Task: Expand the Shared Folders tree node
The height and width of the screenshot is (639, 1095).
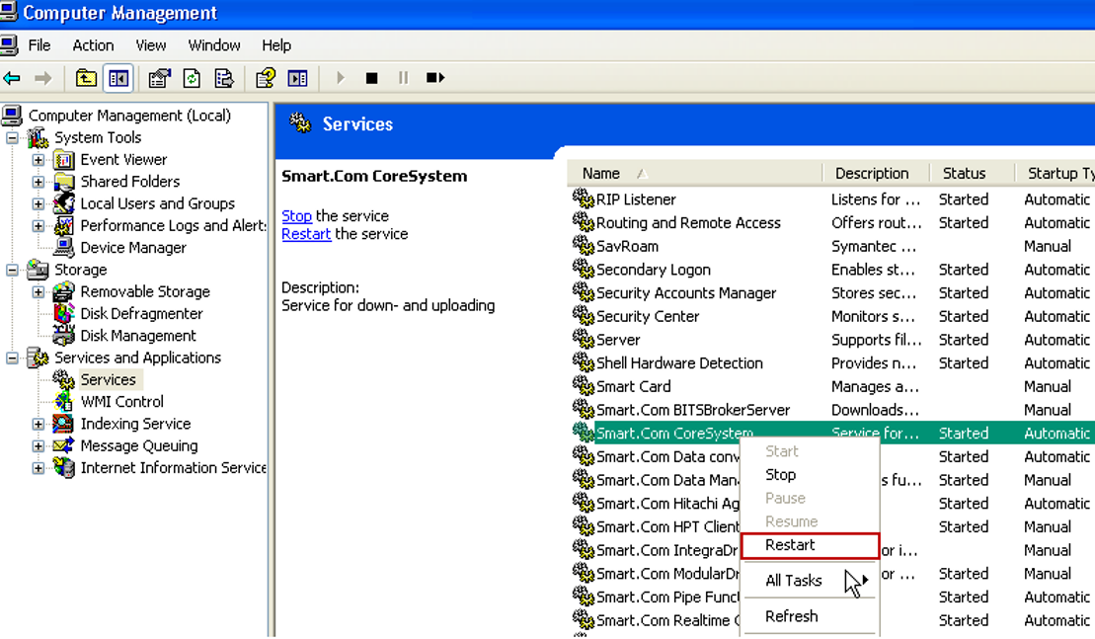Action: coord(39,182)
